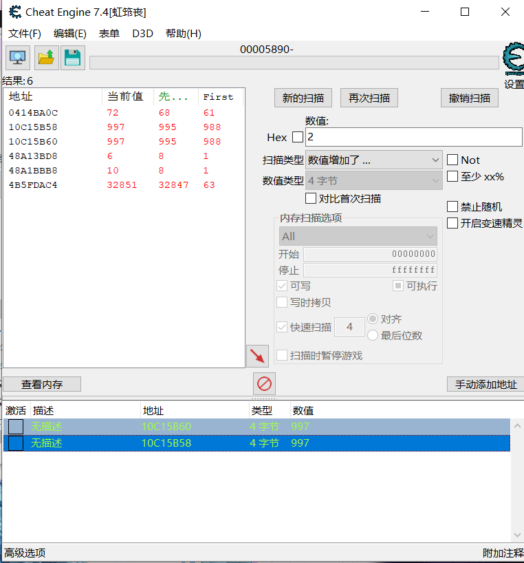524x563 pixels.
Task: Open the 表单 menu
Action: click(109, 34)
